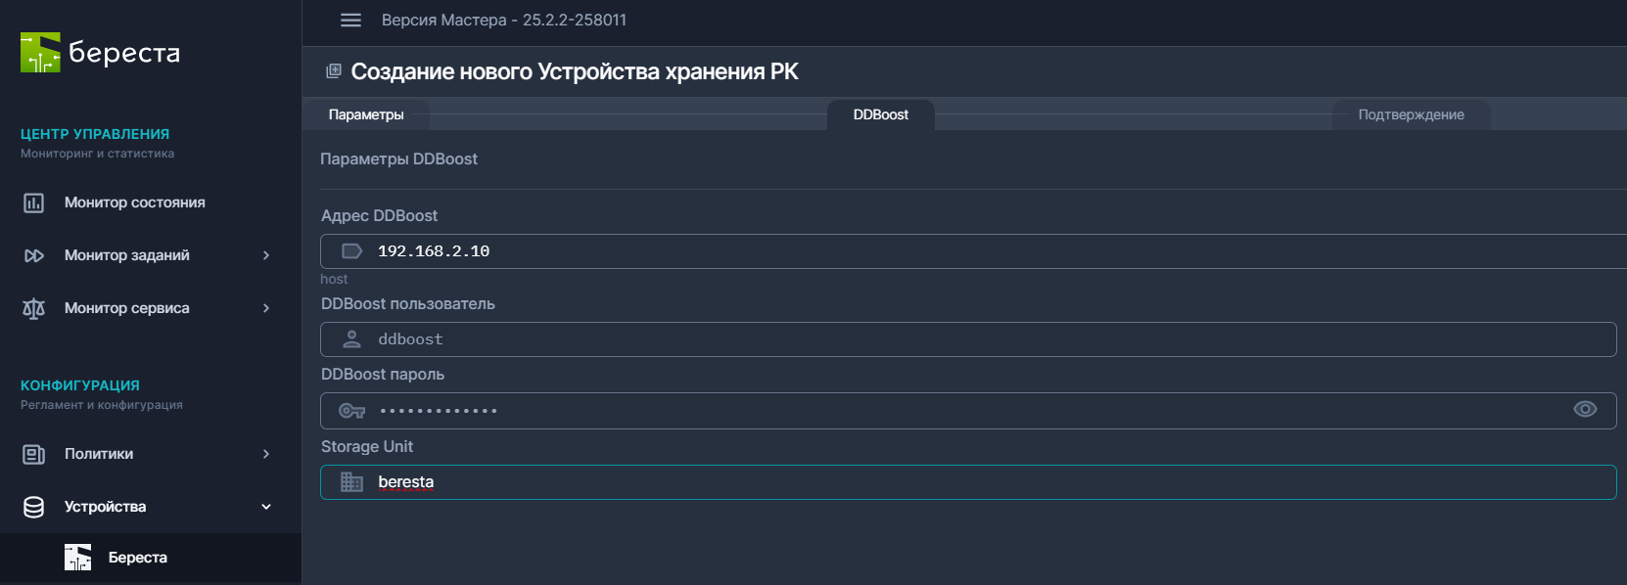Select the Политики document icon
This screenshot has height=585, width=1627.
32,454
